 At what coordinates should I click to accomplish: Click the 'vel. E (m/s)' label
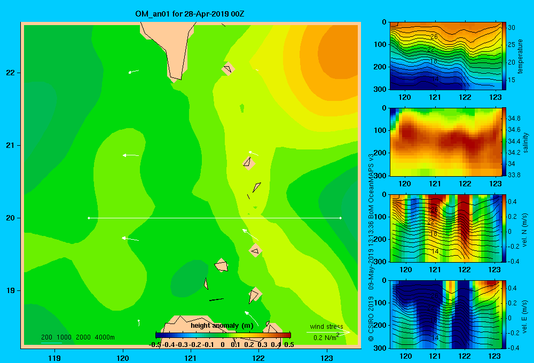click(525, 317)
